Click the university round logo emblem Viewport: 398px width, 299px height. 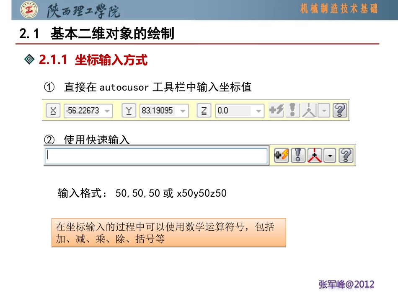point(29,10)
